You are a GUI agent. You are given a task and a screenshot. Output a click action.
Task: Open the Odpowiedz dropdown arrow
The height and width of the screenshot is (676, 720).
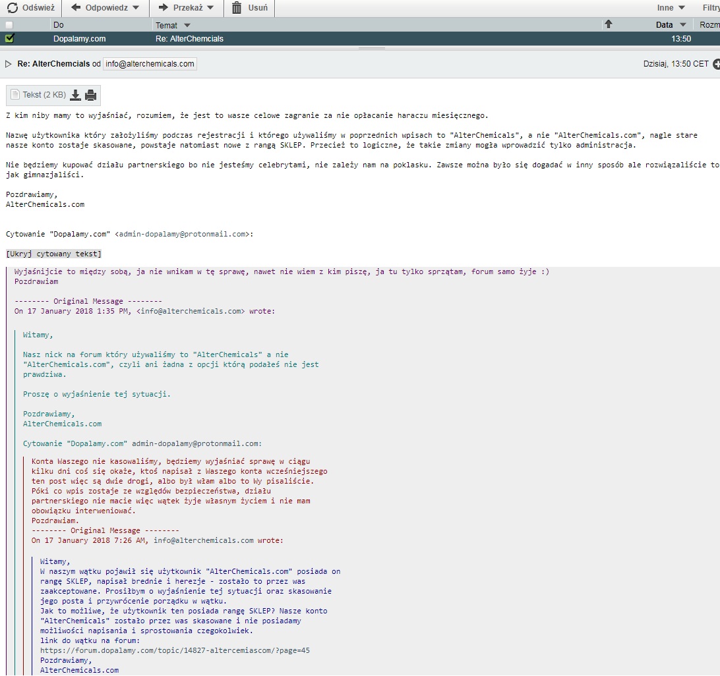[135, 8]
